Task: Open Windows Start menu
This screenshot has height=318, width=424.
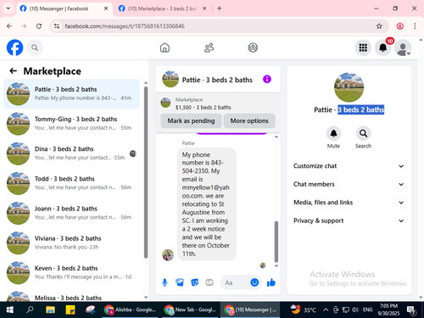Action: (x=10, y=310)
